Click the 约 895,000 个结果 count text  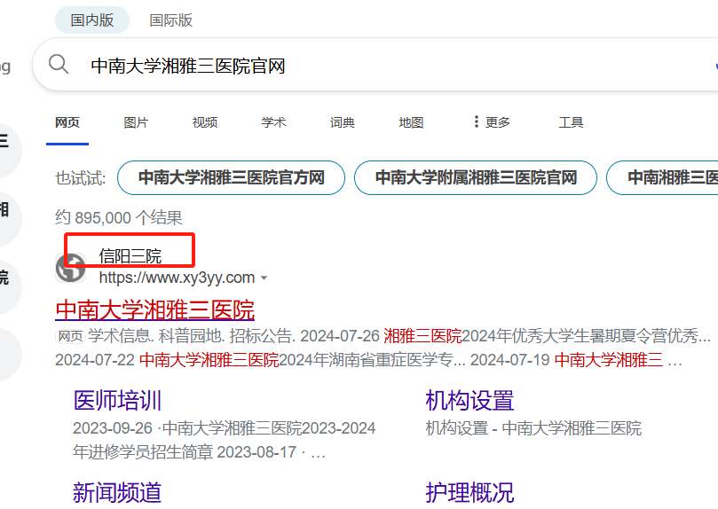point(119,217)
